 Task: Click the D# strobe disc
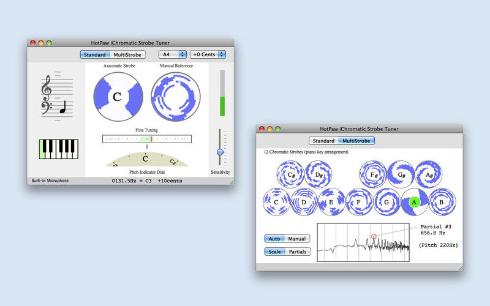[318, 174]
